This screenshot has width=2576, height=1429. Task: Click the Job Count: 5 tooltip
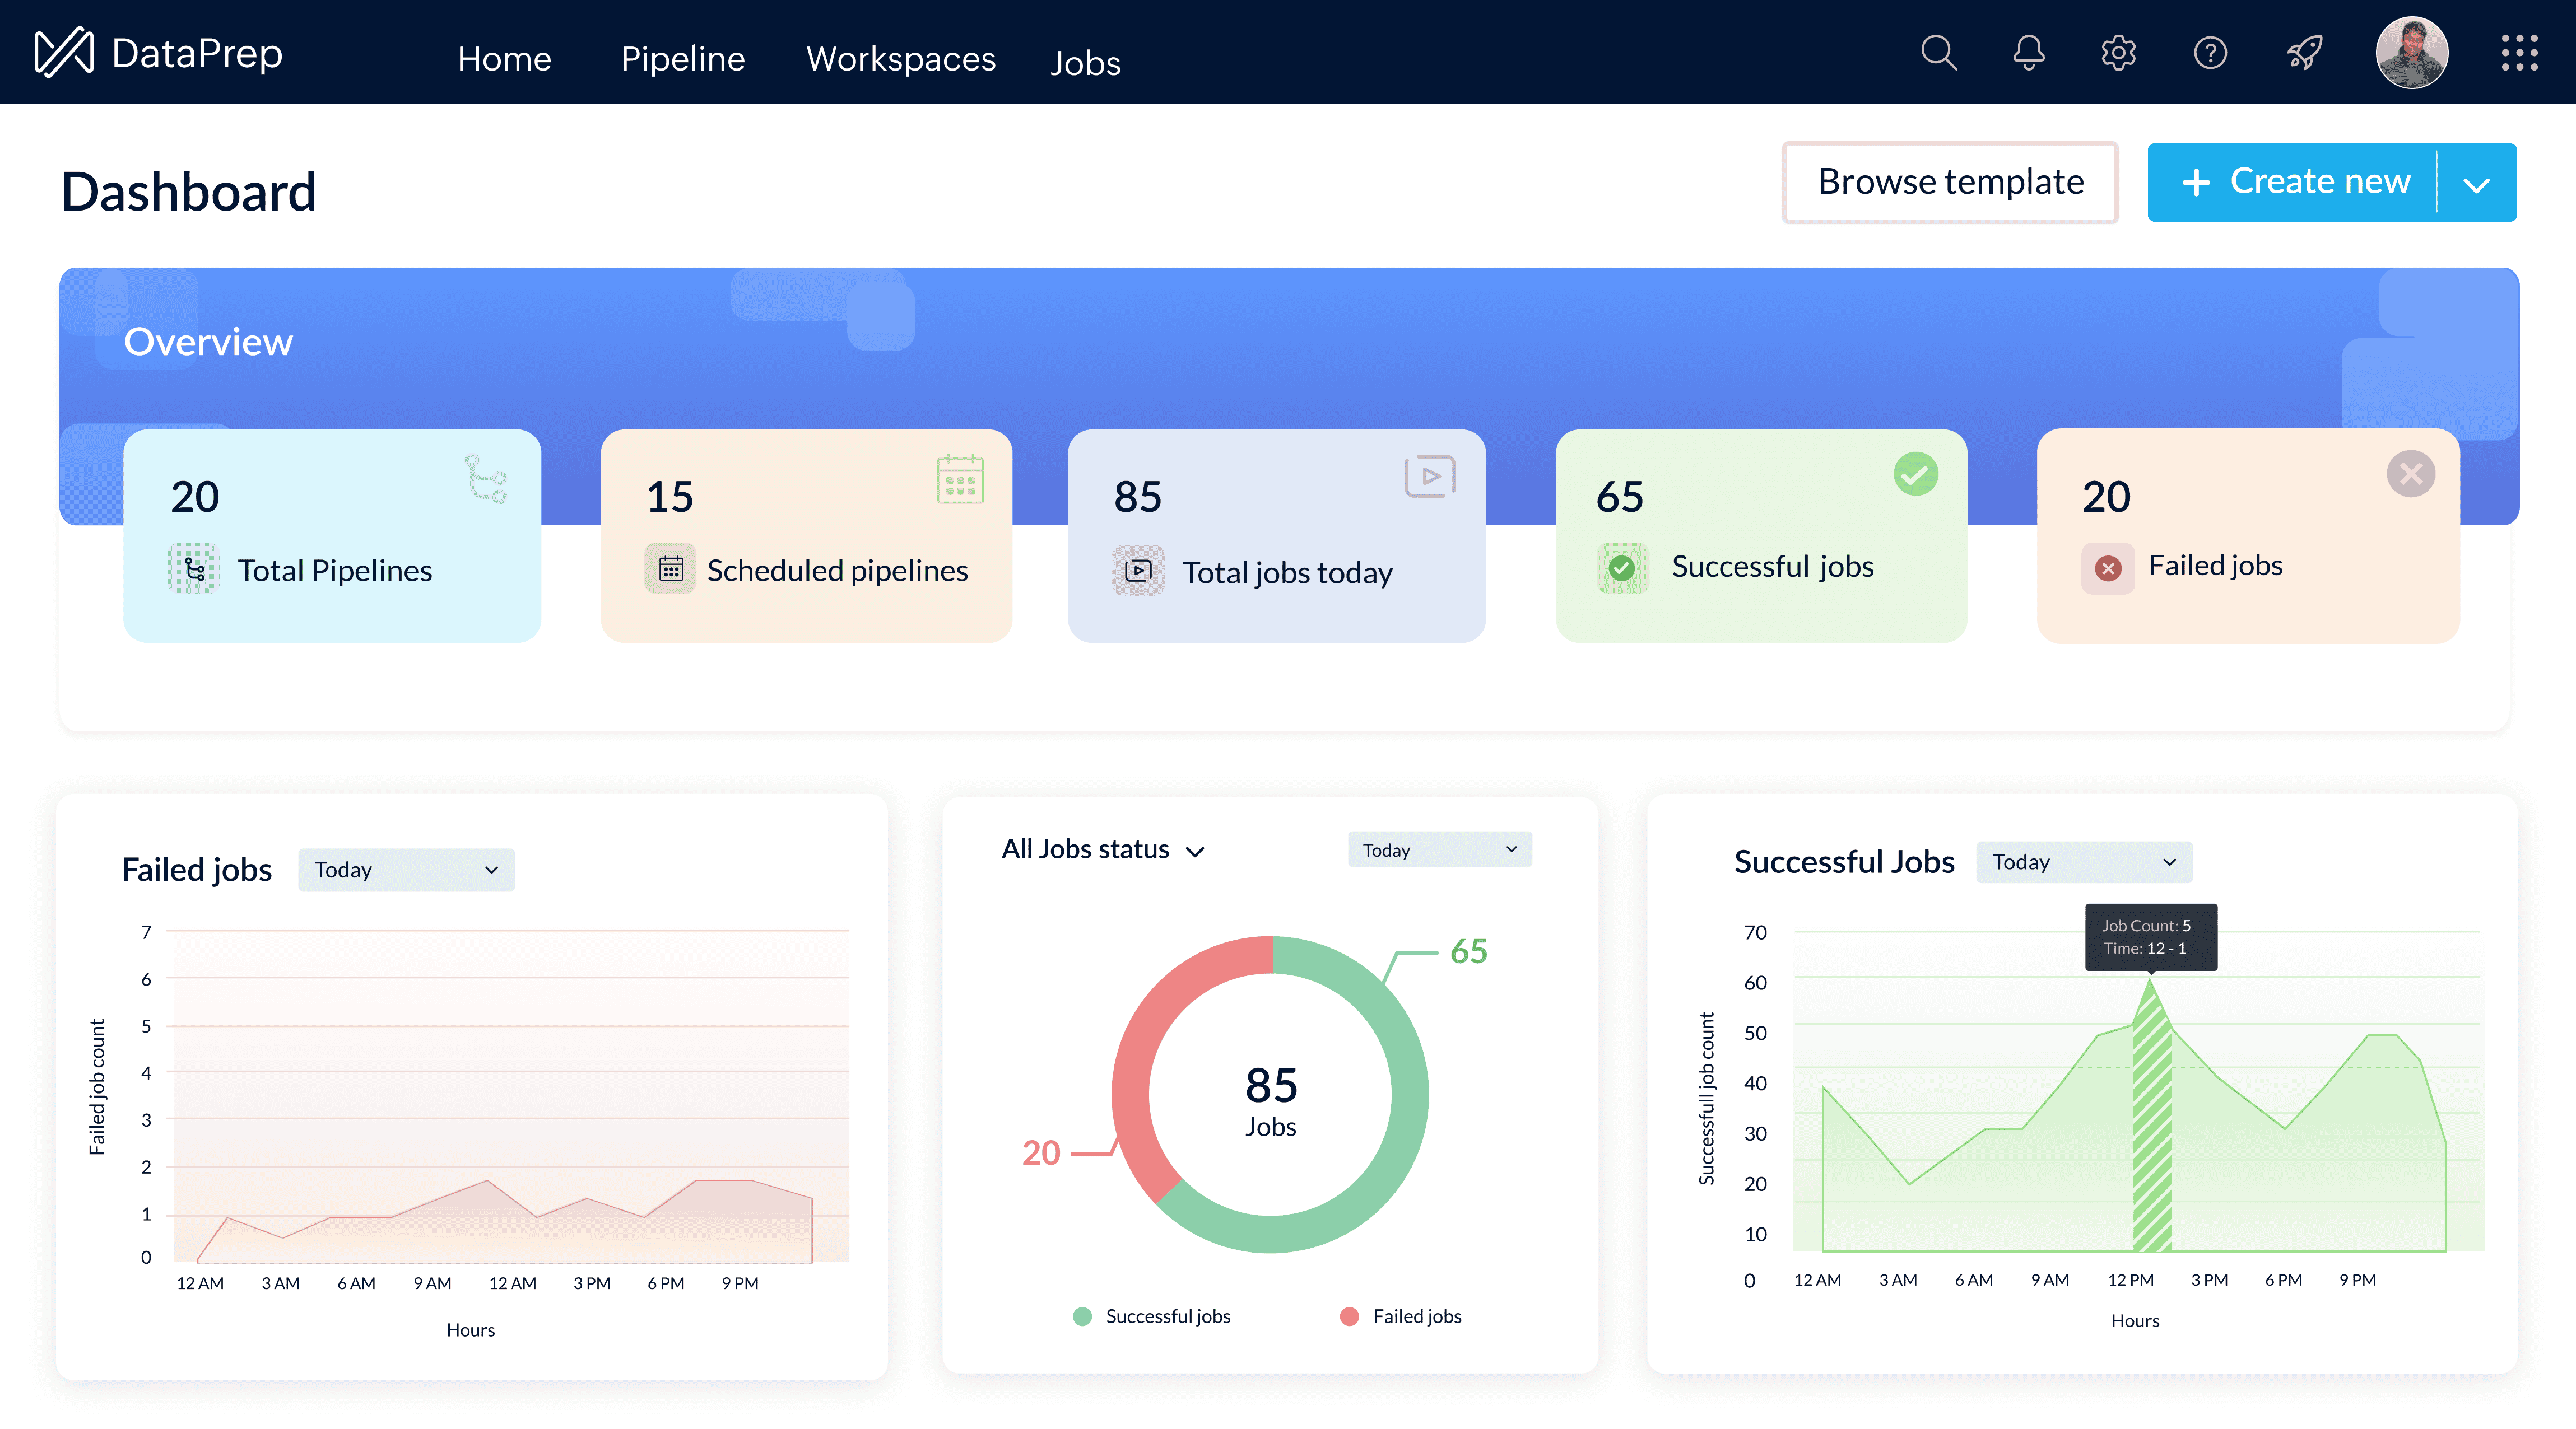tap(2150, 937)
